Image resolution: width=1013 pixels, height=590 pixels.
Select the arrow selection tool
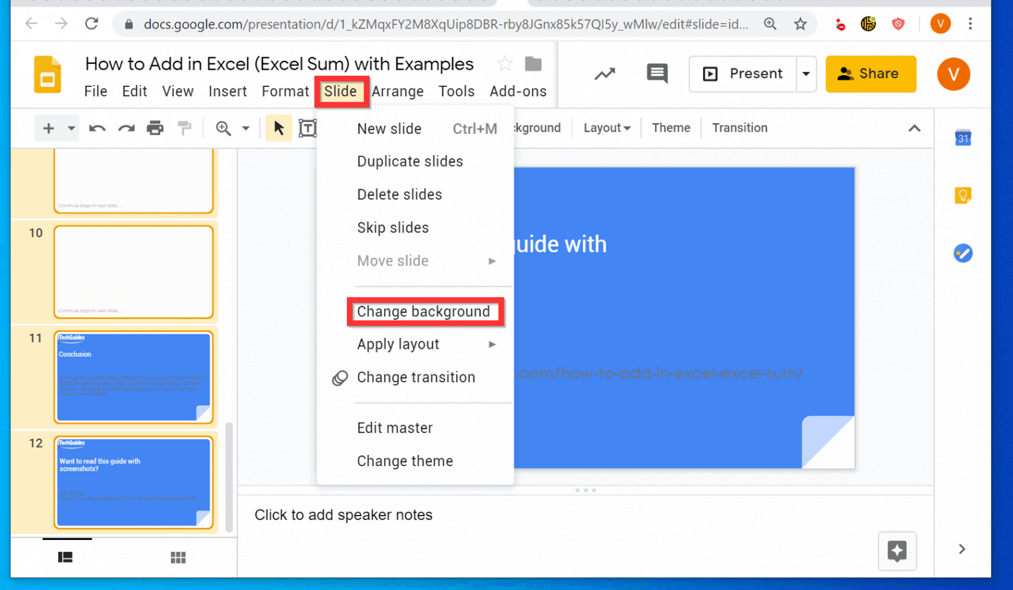(x=278, y=128)
